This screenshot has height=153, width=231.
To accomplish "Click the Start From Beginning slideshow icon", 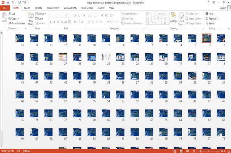I will click(25, 2).
